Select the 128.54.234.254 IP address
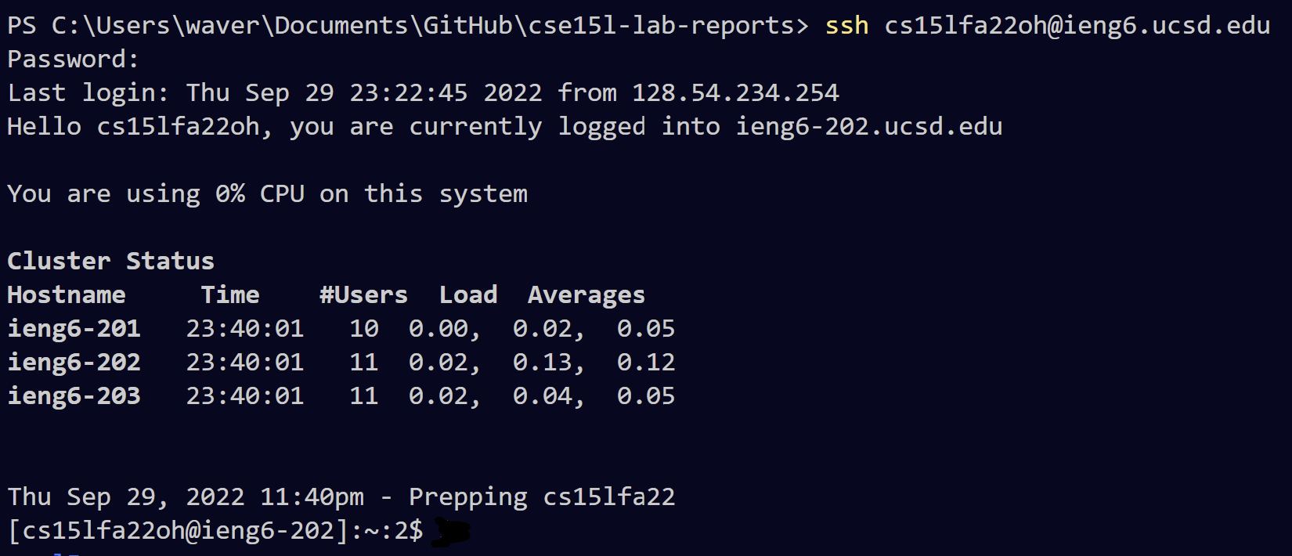 (735, 93)
